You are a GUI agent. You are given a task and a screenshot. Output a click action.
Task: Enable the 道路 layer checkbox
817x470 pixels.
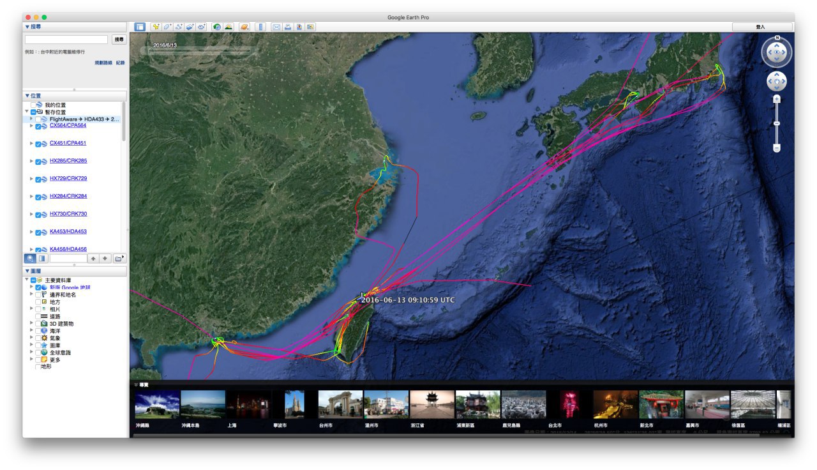click(38, 316)
